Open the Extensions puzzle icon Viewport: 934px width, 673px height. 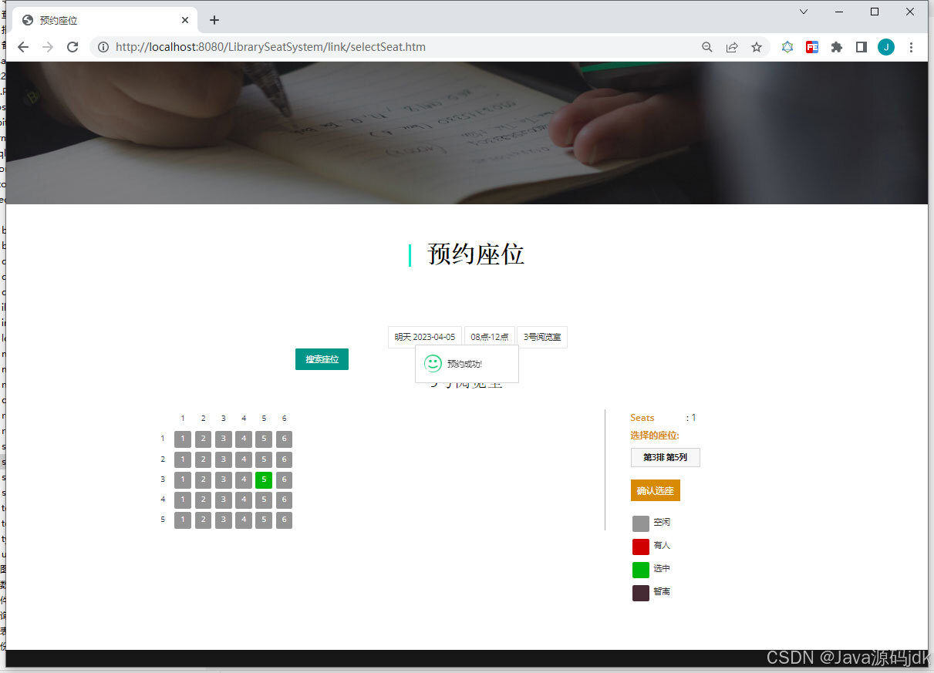click(x=837, y=47)
